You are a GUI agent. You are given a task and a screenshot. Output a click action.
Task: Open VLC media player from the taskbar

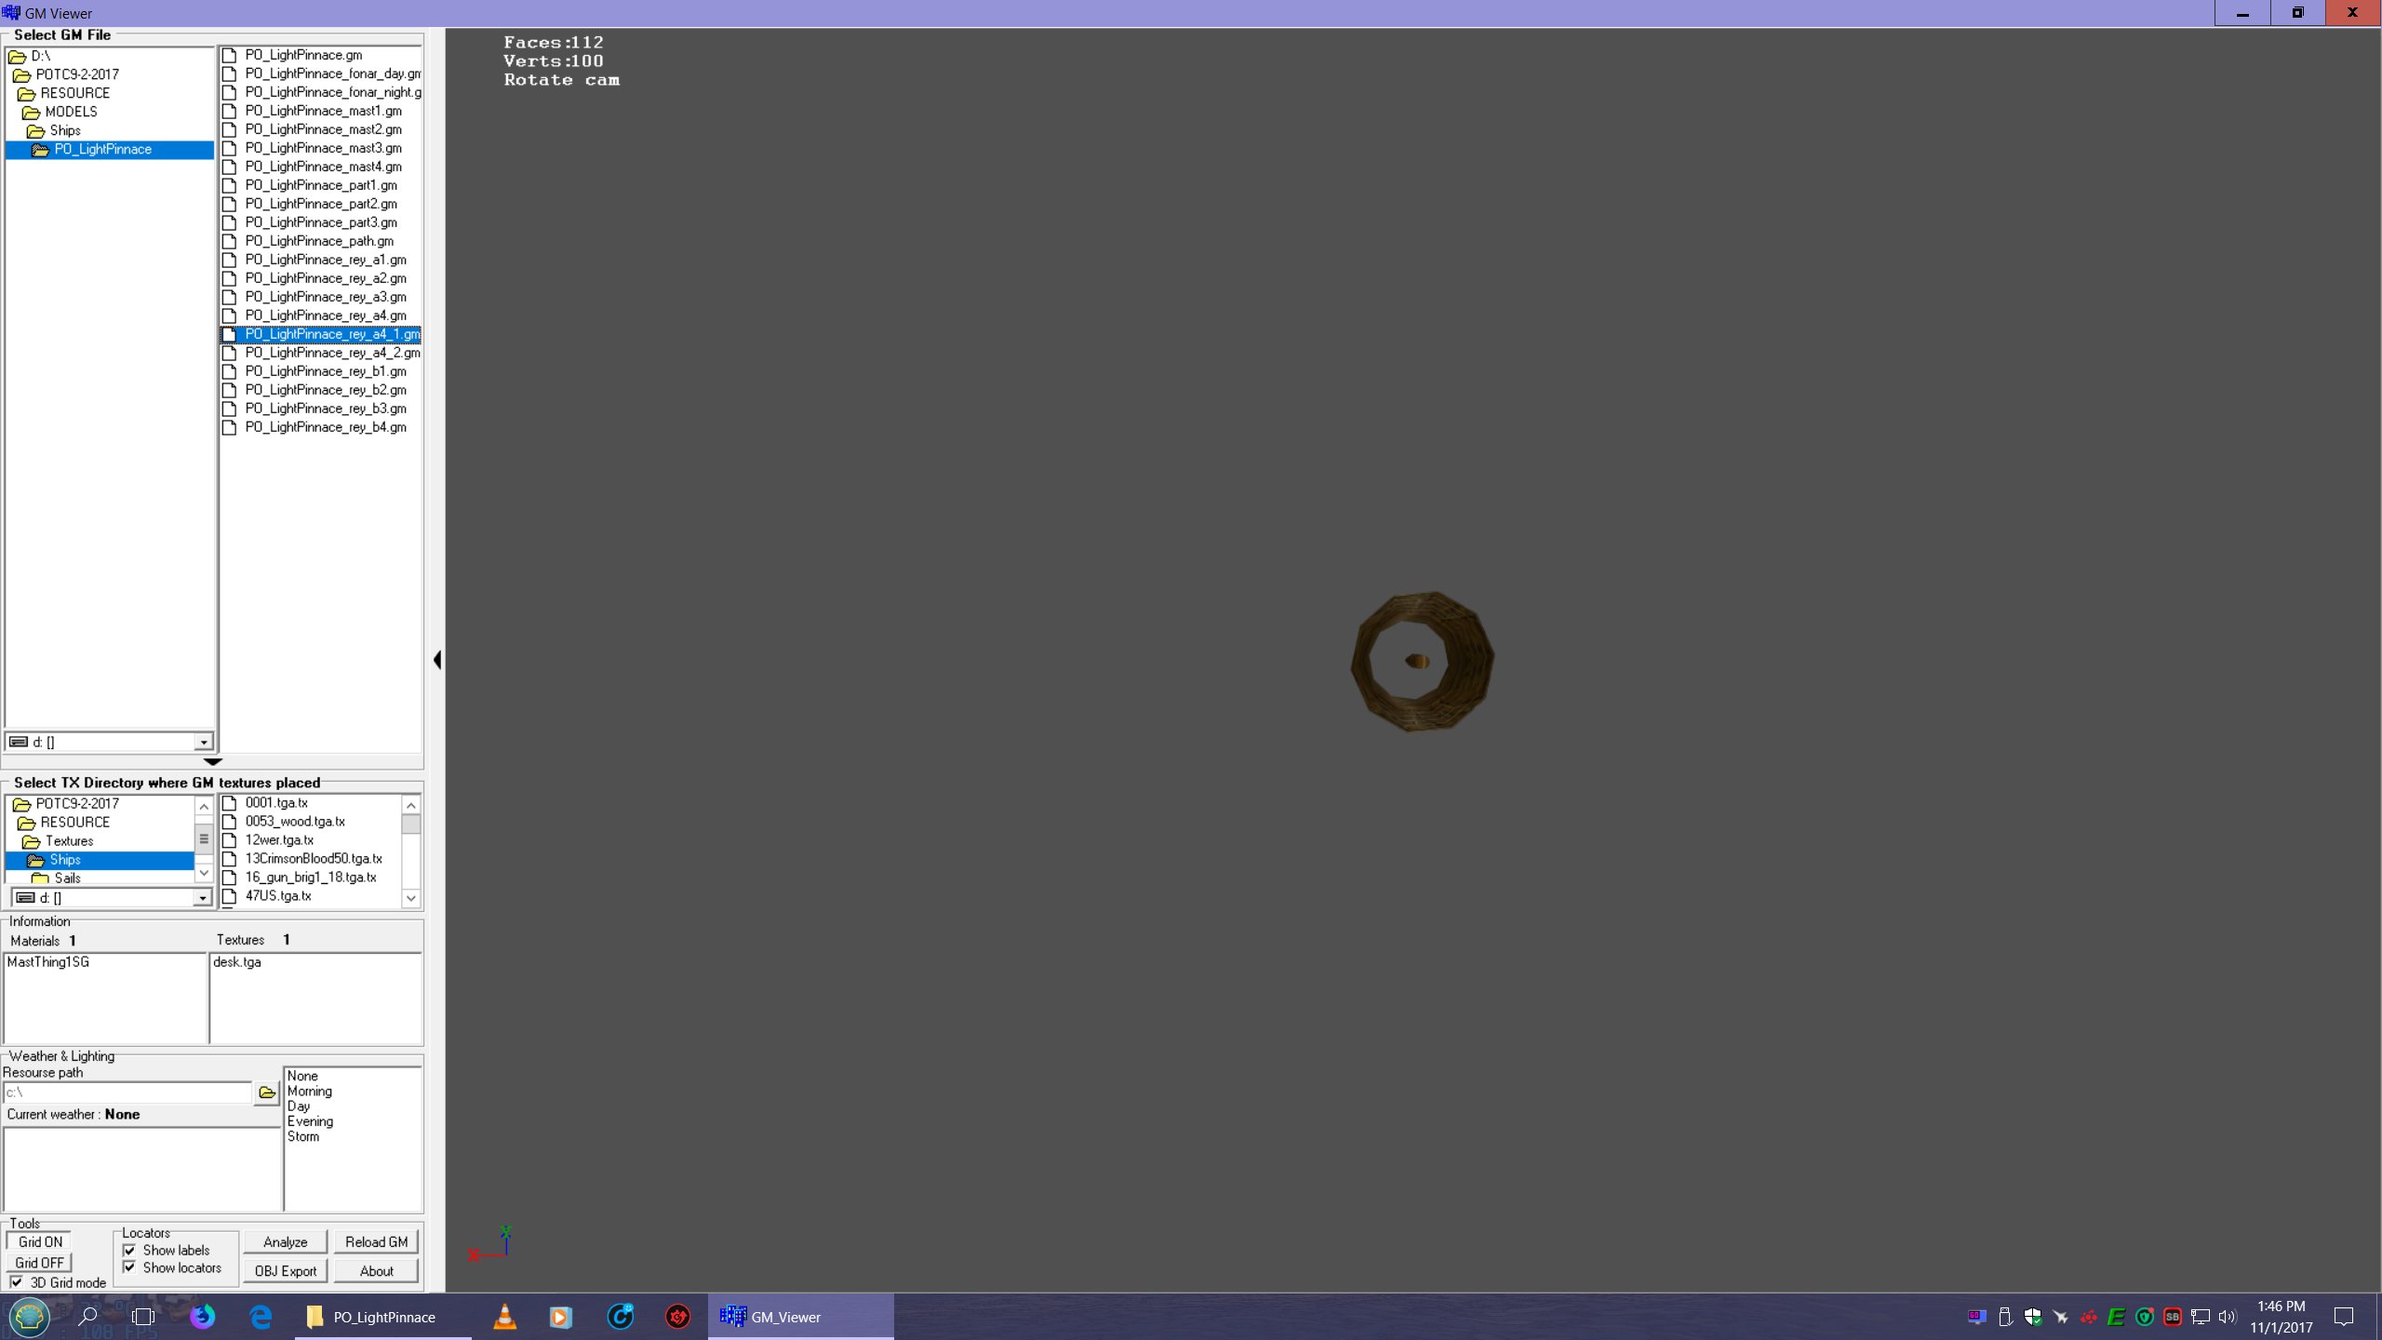pos(504,1317)
